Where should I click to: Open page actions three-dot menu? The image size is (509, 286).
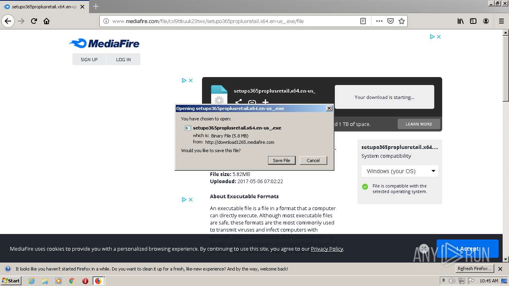[379, 21]
